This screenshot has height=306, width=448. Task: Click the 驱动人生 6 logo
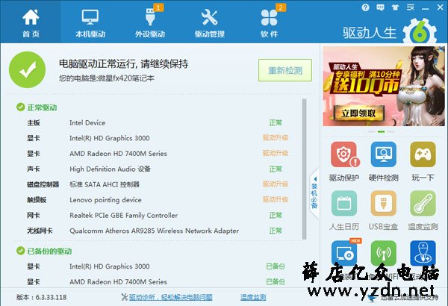(391, 32)
